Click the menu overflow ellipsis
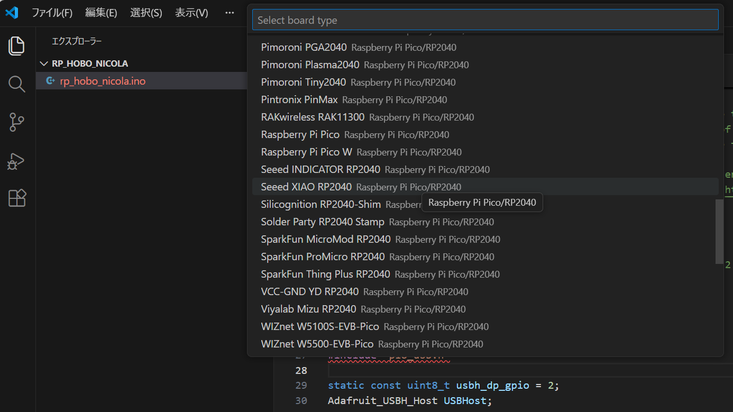 [x=229, y=13]
